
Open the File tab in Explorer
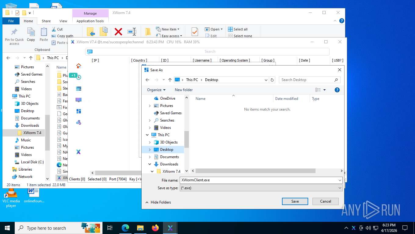(x=11, y=21)
